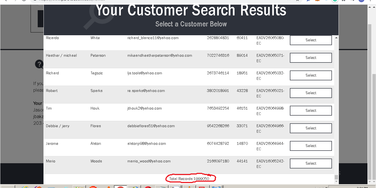The width and height of the screenshot is (376, 188).
Task: Click email ljs.tools@yahoo.com
Action: tap(145, 73)
